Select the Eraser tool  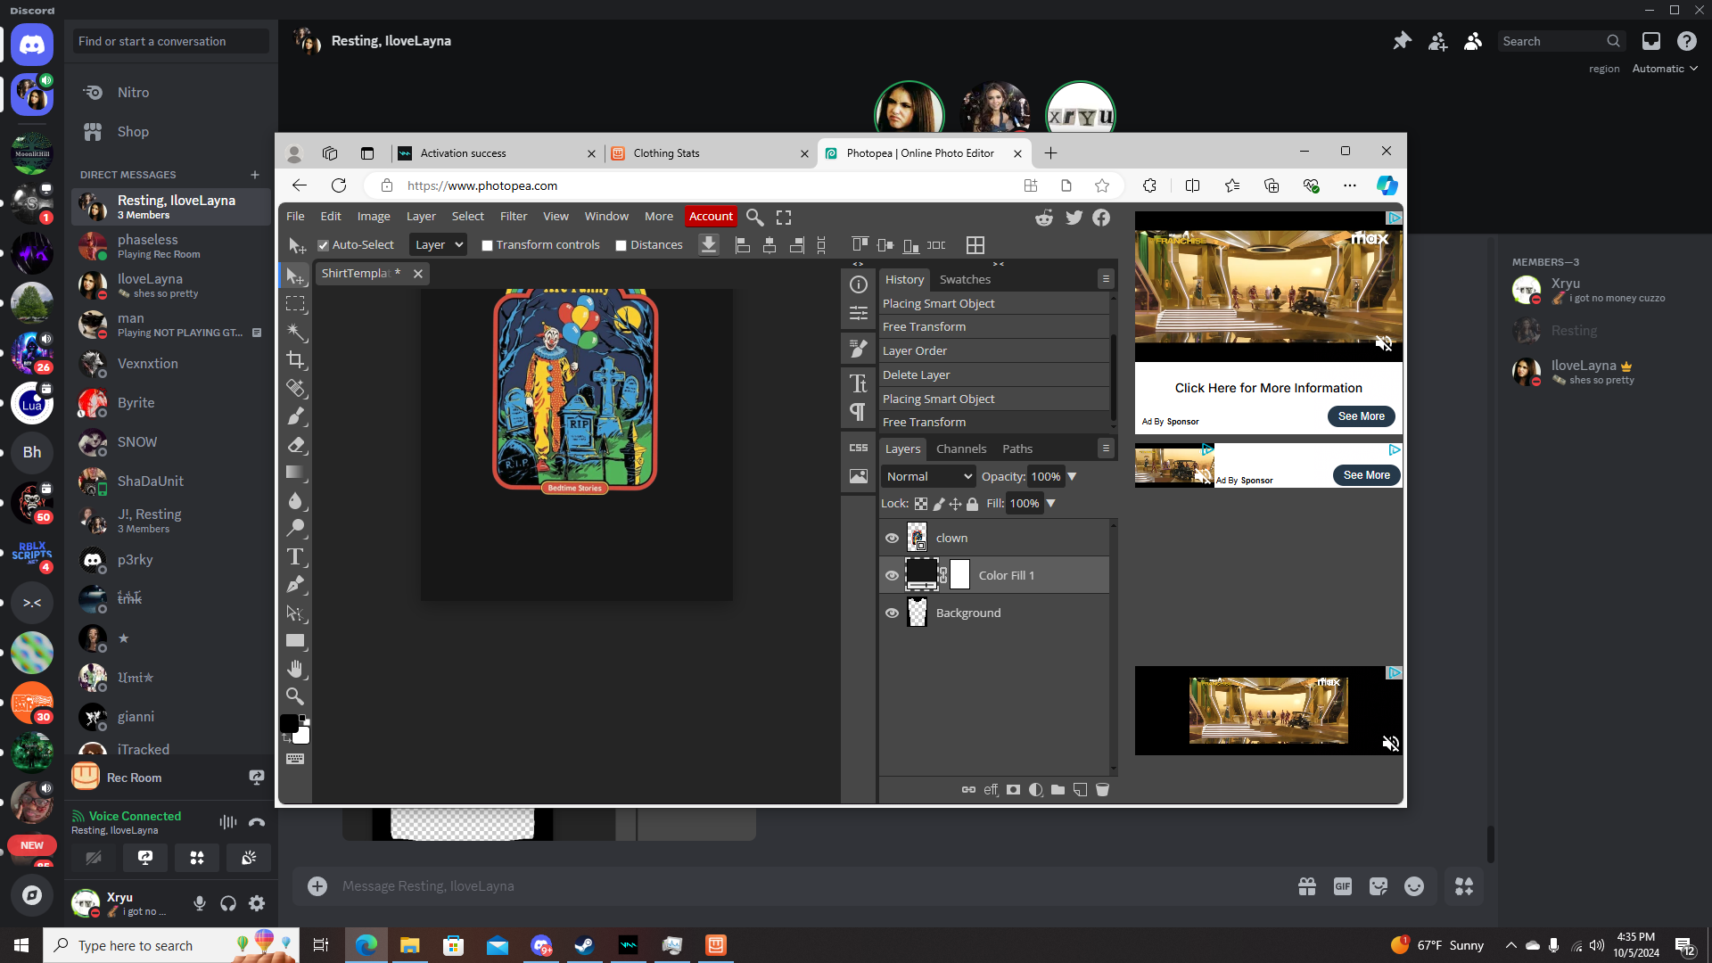[295, 444]
